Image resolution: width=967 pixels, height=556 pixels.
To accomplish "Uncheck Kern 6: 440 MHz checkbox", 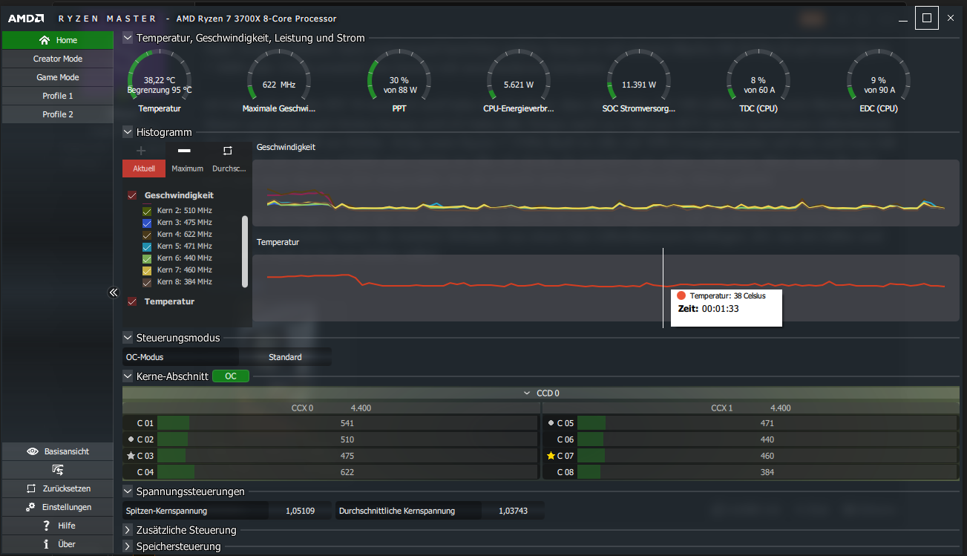I will click(147, 258).
